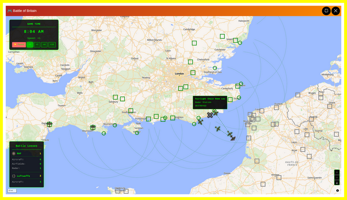Pause the game clock
This screenshot has height=200, width=347.
click(x=19, y=44)
